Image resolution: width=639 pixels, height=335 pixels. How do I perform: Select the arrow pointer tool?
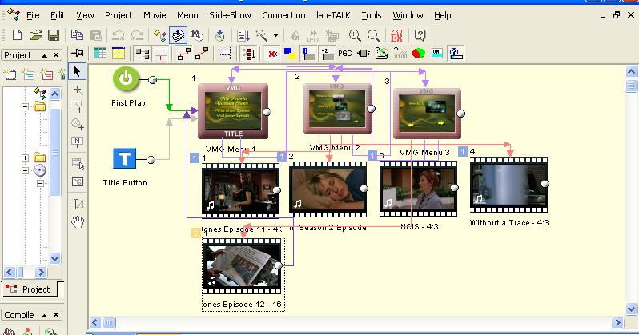77,71
